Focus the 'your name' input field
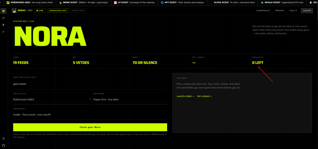The height and width of the screenshot is (149, 318). [x=90, y=84]
